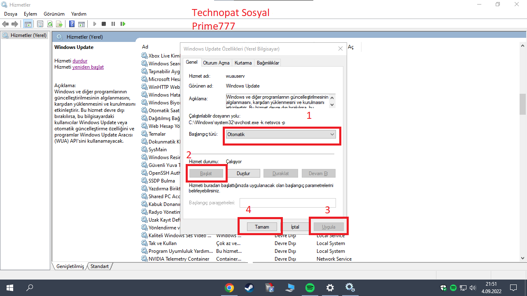Click the green Refresh toolbar icon
The image size is (527, 296).
coord(50,24)
